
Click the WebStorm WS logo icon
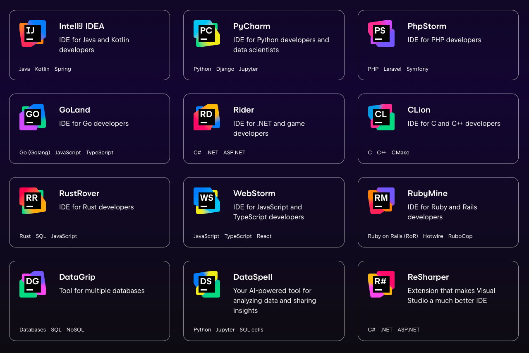(207, 201)
